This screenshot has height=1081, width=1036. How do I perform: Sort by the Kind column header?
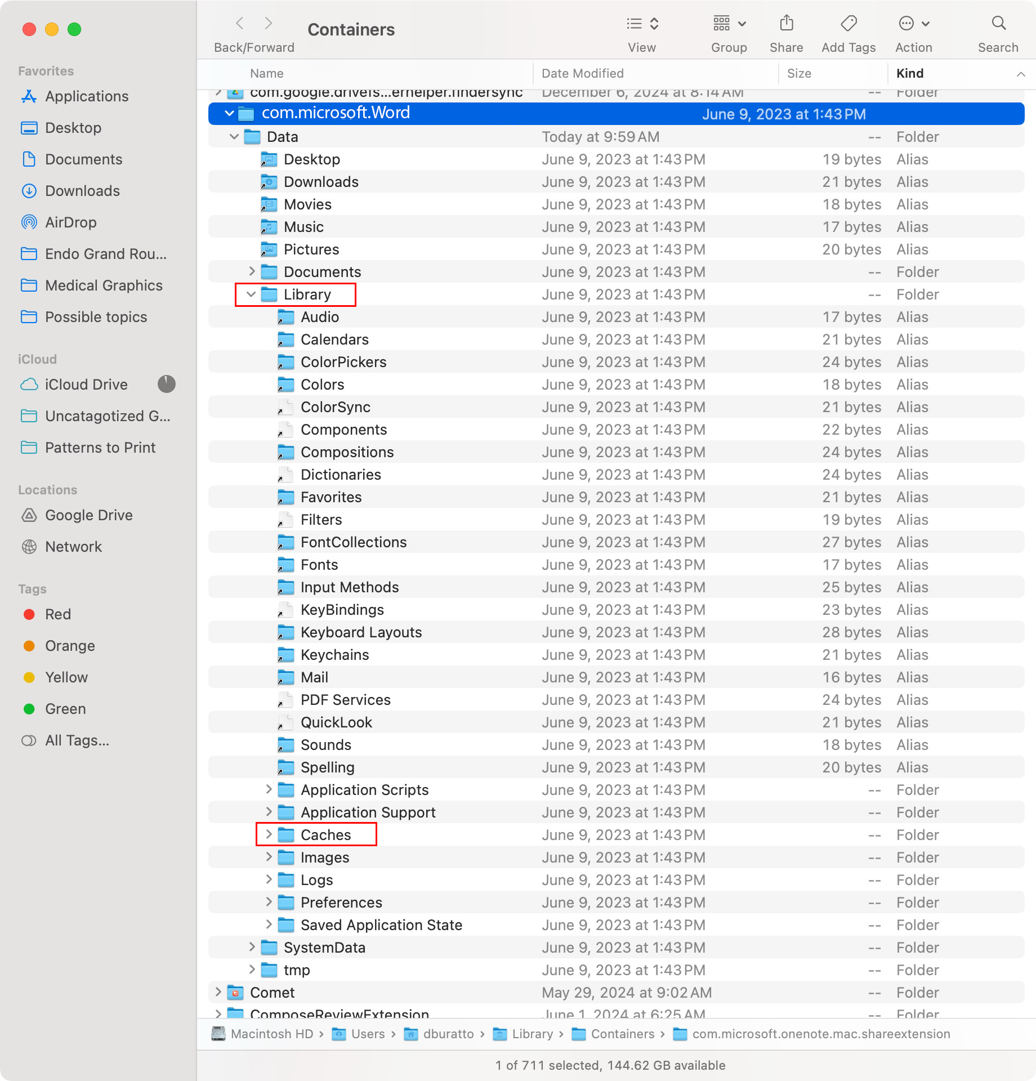pos(909,73)
